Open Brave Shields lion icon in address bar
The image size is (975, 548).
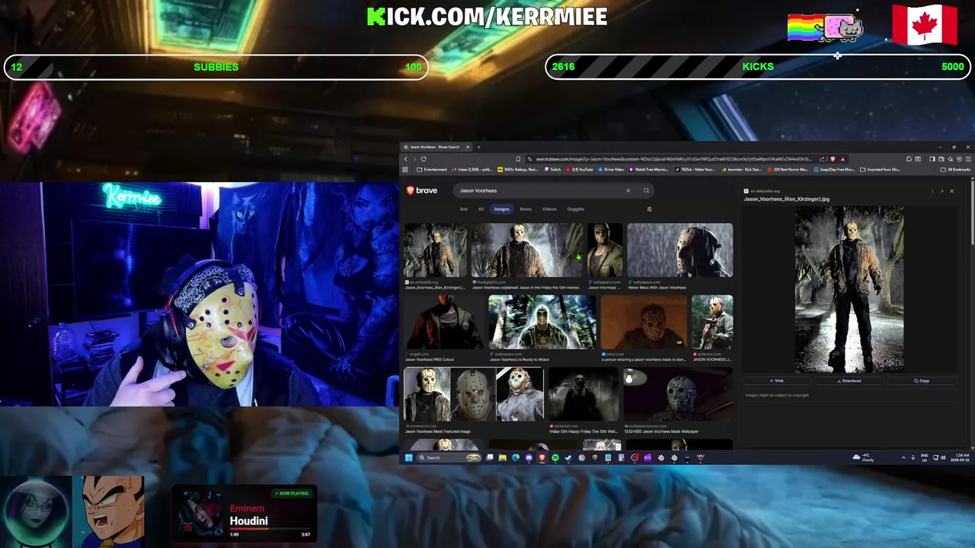click(x=833, y=159)
